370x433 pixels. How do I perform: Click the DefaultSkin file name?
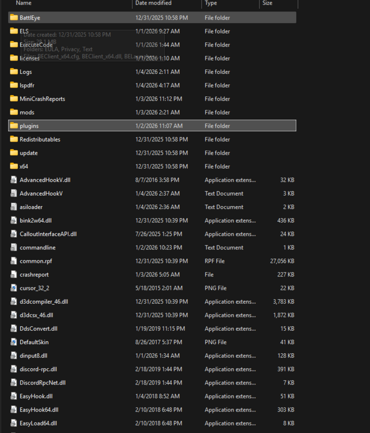click(x=34, y=342)
